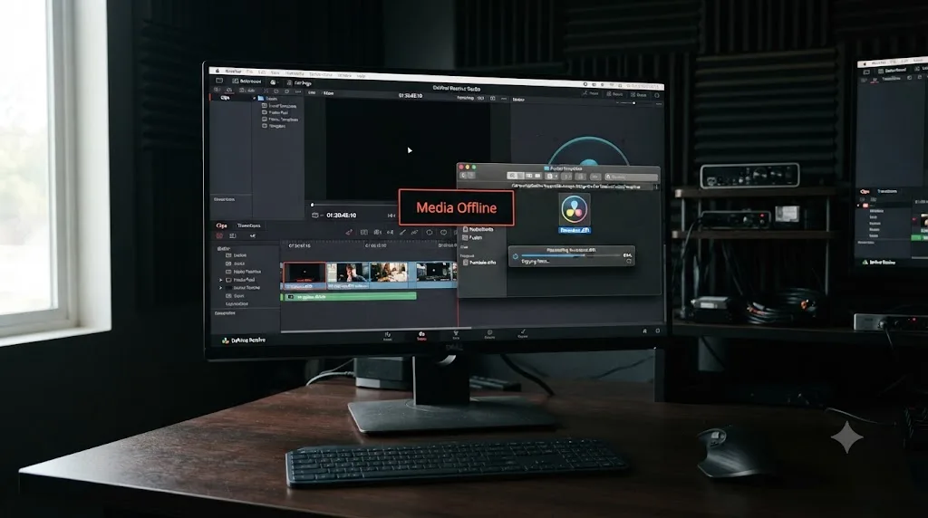928x518 pixels.
Task: Select the Clips tab on the second monitor
Action: pyautogui.click(x=865, y=191)
